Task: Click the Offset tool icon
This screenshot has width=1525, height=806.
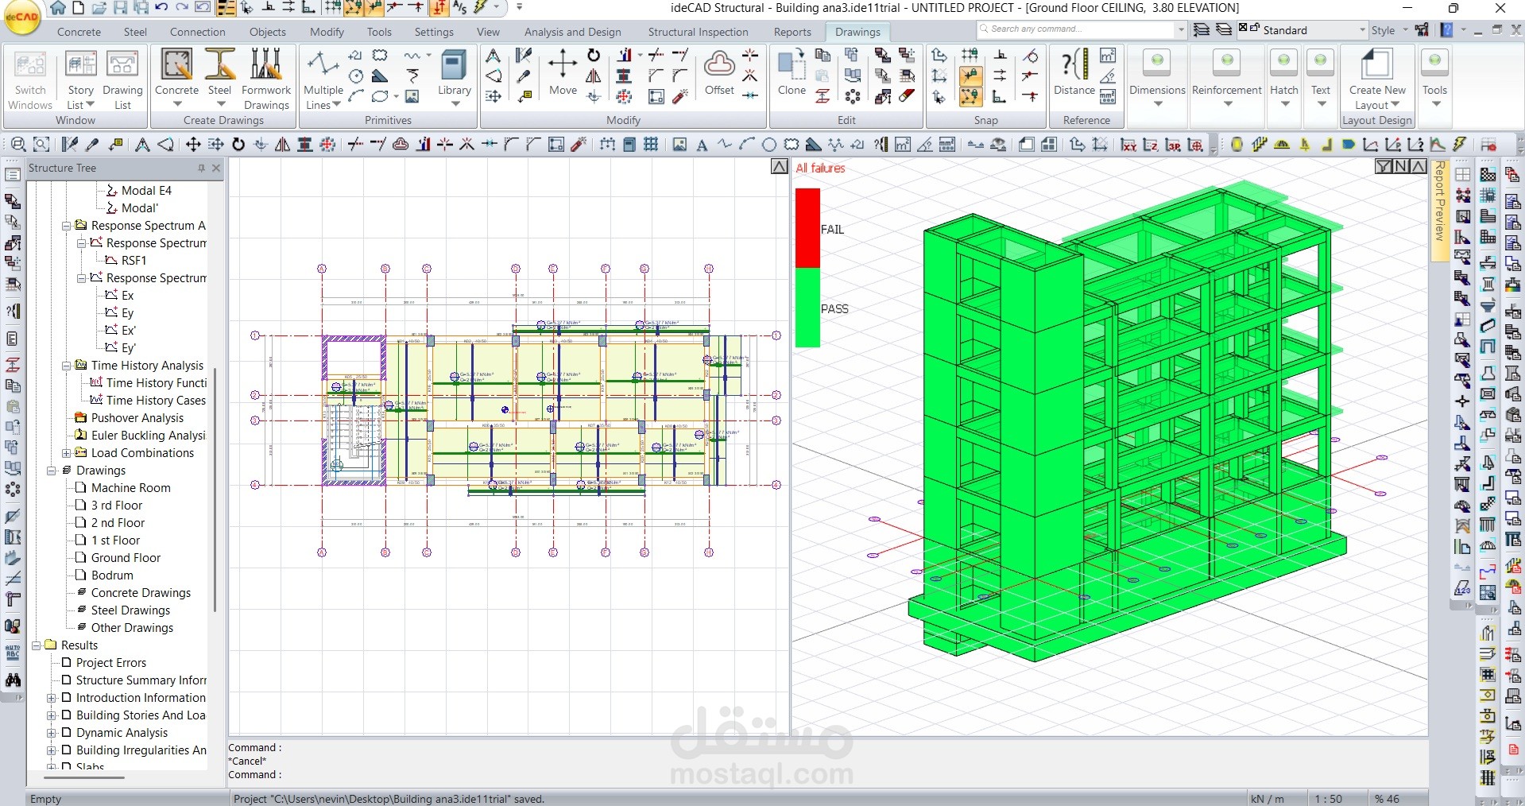Action: pos(719,73)
